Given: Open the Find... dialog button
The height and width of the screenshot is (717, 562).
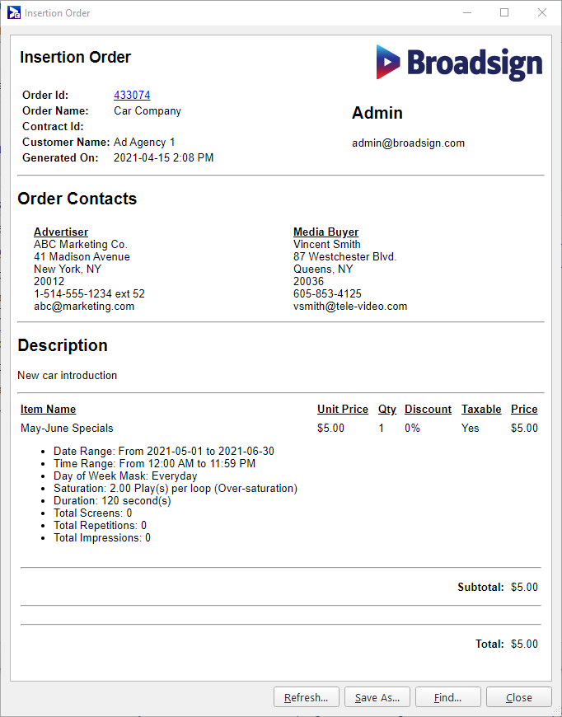Looking at the screenshot, I should (447, 697).
